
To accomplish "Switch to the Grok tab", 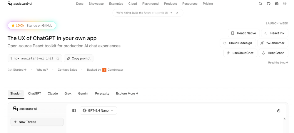I will tap(68, 93).
